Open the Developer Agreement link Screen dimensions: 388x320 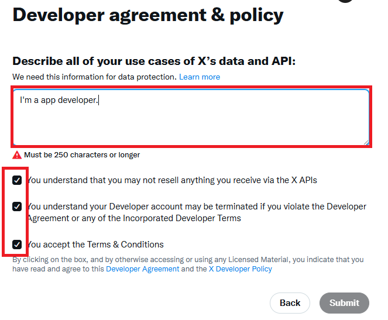click(x=143, y=269)
